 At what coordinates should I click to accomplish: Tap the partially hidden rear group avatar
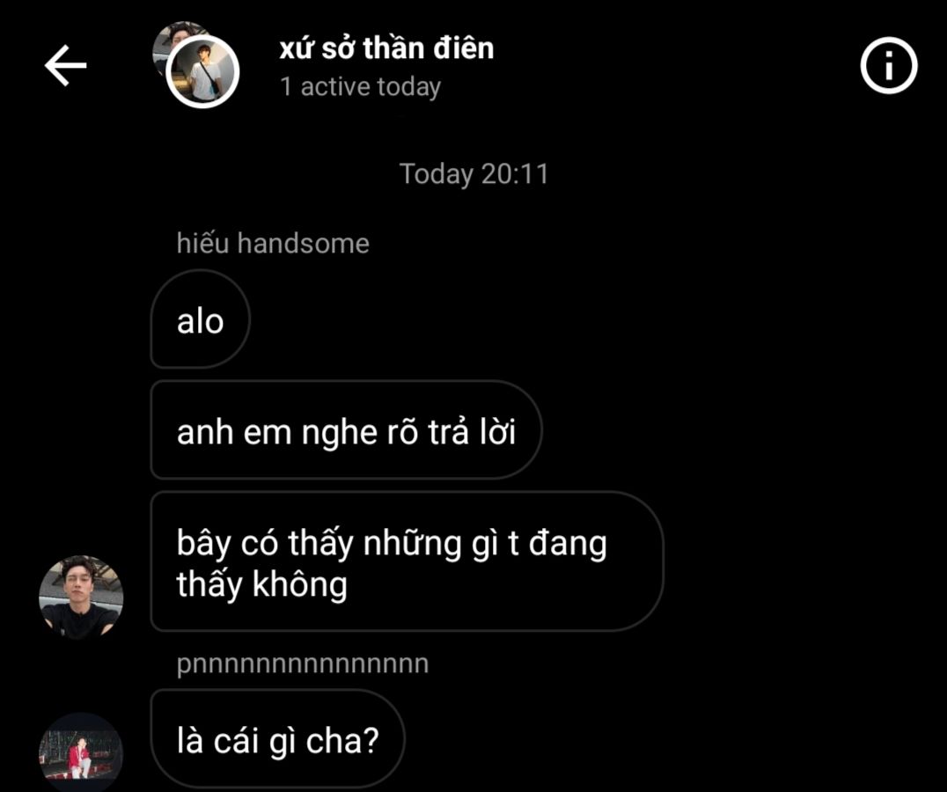coord(174,42)
